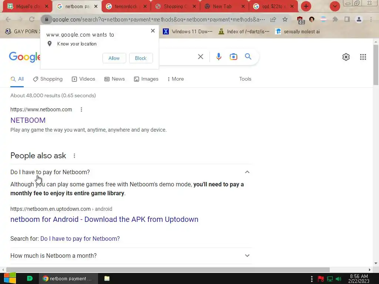The width and height of the screenshot is (379, 284).
Task: Select the Shopping results filter
Action: pyautogui.click(x=48, y=79)
